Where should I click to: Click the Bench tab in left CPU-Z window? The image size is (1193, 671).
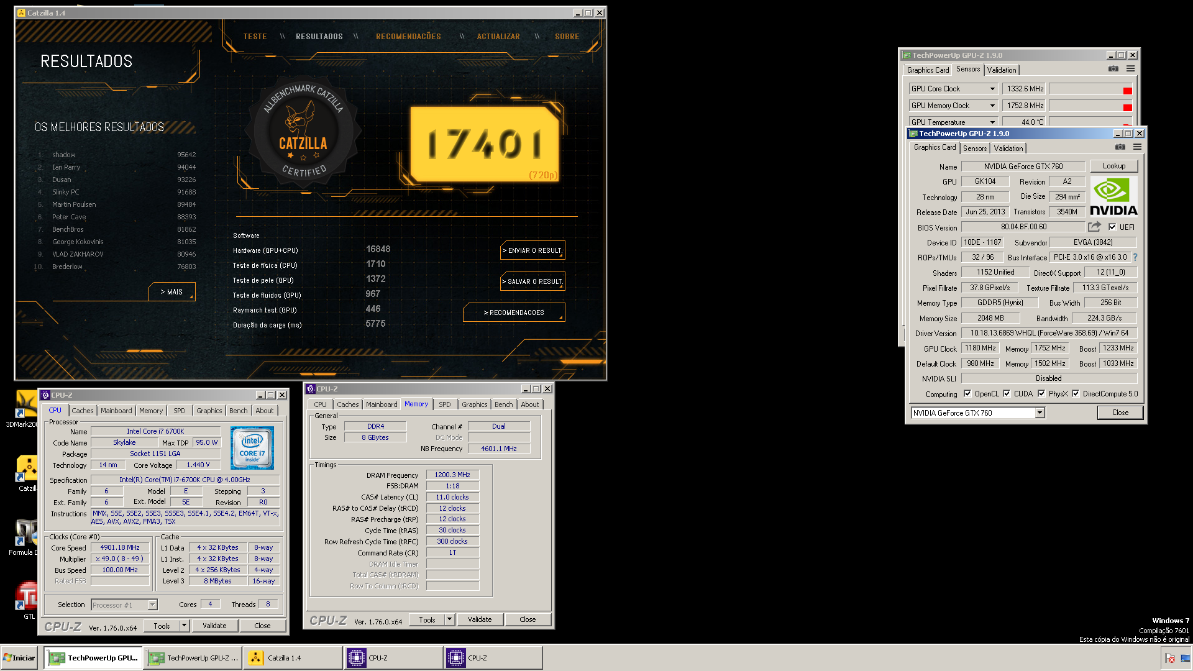click(238, 411)
